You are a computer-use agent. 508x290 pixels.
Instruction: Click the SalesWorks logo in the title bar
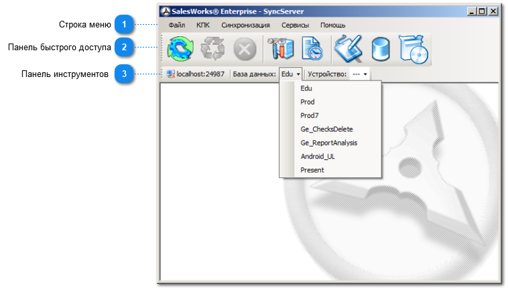click(166, 11)
